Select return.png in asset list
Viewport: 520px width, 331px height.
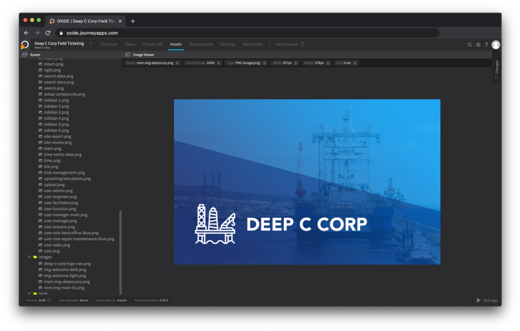54,64
